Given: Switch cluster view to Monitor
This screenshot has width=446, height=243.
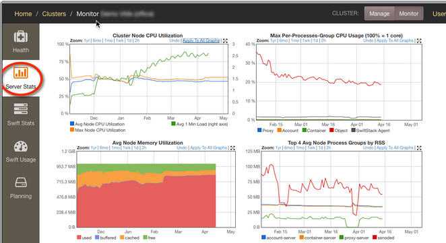Looking at the screenshot, I should pos(409,13).
